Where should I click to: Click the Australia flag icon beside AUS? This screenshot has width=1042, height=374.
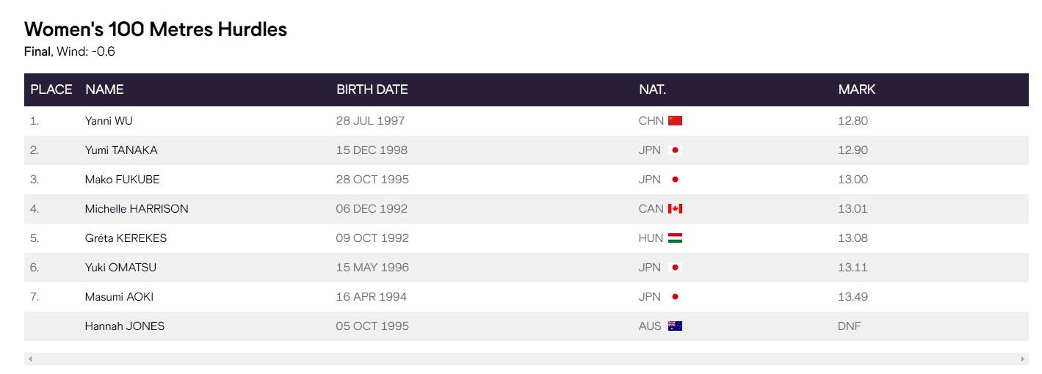pos(675,326)
